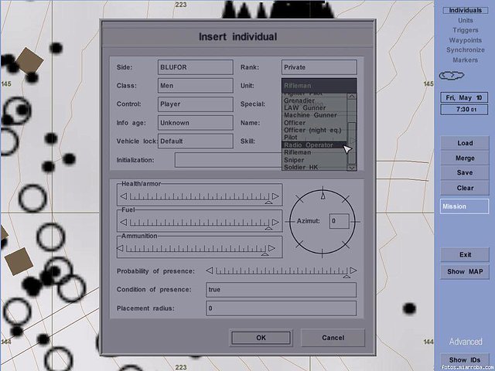Click the time field 7:30
The height and width of the screenshot is (371, 495).
pos(464,110)
